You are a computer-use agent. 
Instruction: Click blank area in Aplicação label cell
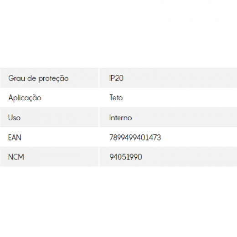click(x=70, y=98)
